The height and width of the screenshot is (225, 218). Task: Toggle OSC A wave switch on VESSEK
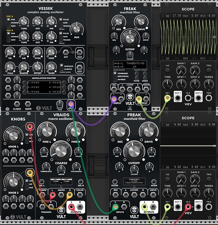[61, 23]
